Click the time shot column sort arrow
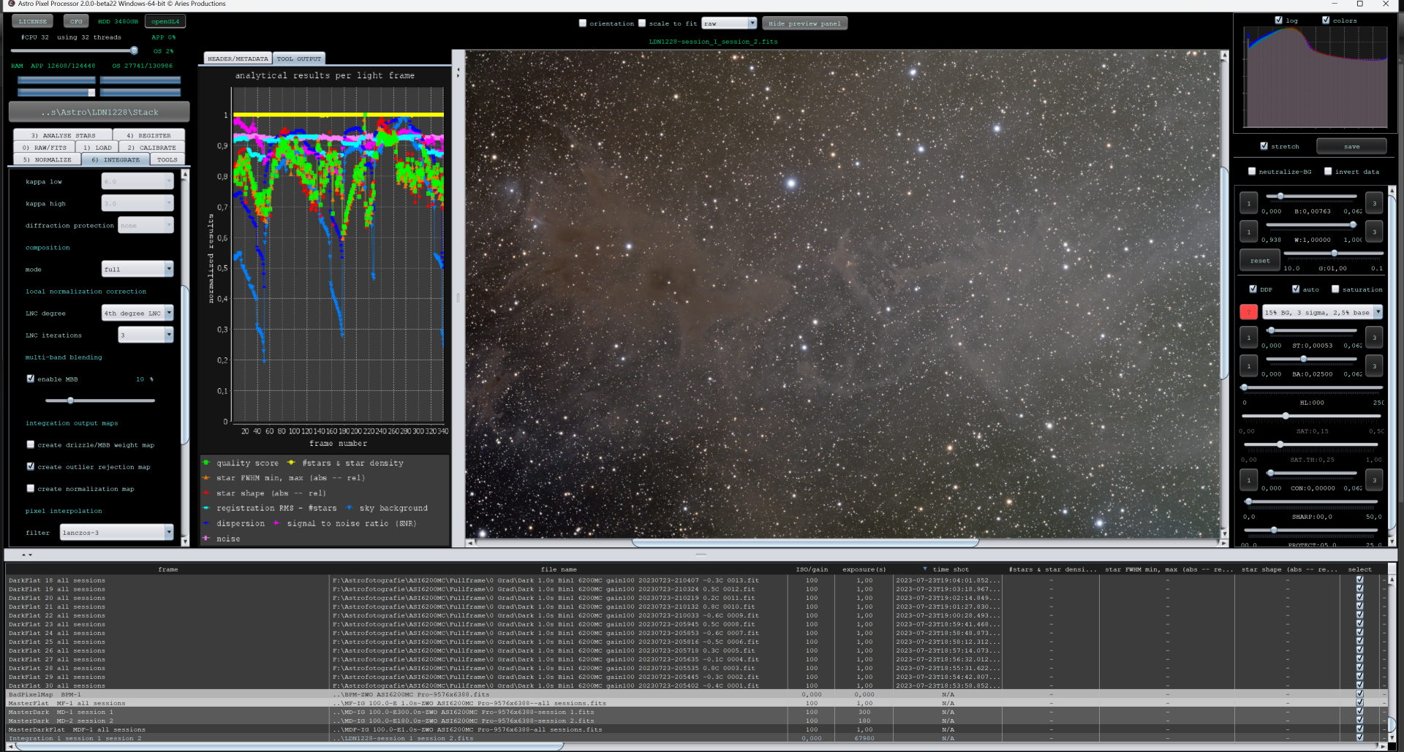This screenshot has width=1404, height=752. (x=925, y=569)
